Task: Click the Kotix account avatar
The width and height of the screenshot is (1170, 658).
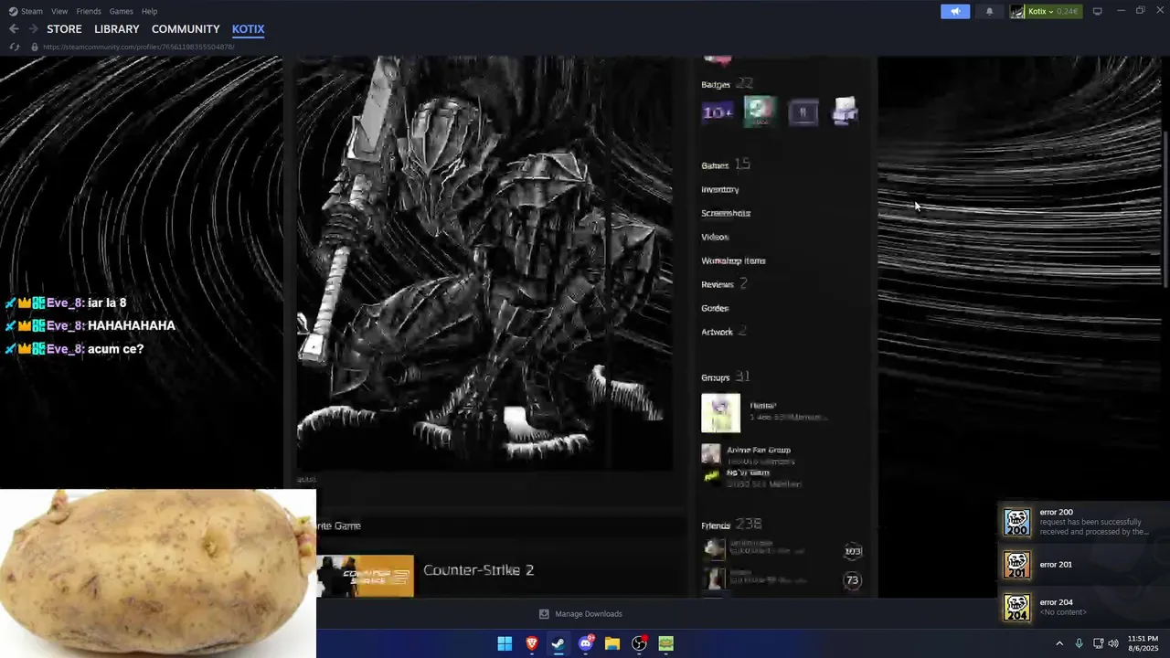Action: (1017, 11)
